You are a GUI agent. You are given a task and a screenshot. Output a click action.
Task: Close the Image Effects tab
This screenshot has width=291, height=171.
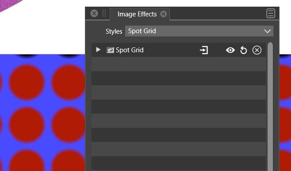tap(163, 14)
